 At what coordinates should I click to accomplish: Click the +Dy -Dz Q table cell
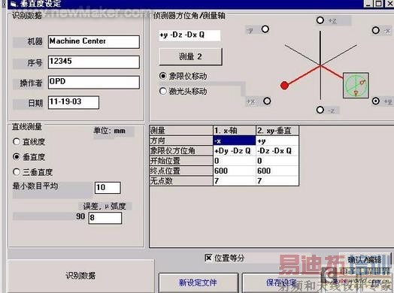235,151
